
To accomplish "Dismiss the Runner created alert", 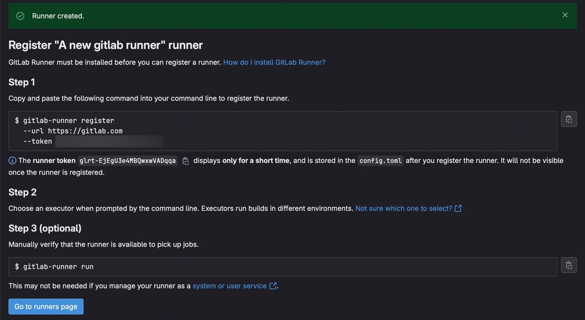I will (x=565, y=15).
